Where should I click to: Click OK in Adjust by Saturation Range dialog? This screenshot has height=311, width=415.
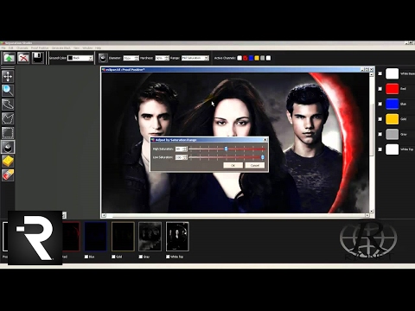[x=233, y=165]
